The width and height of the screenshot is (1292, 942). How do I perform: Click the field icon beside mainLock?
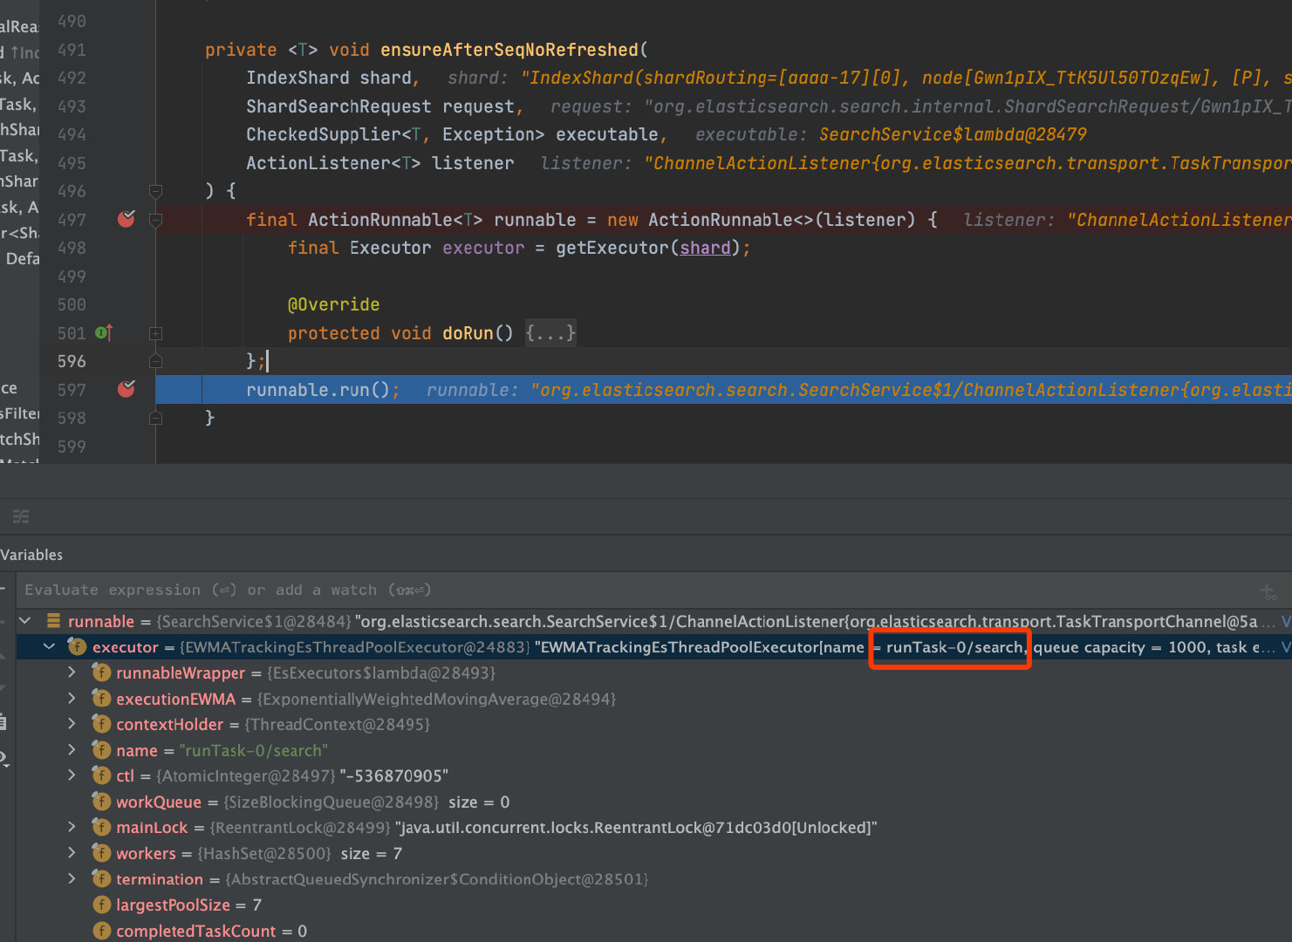(x=102, y=827)
